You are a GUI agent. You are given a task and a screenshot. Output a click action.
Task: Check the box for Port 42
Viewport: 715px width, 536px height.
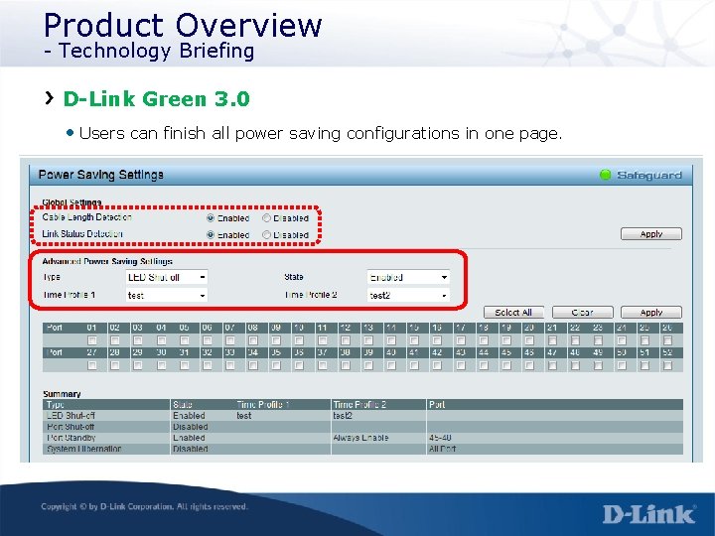click(x=437, y=365)
